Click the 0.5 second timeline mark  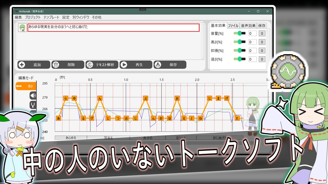[x=90, y=80]
